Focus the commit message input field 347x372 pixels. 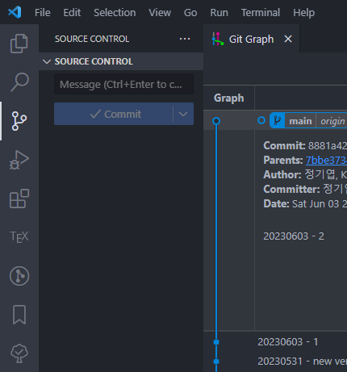click(x=123, y=84)
